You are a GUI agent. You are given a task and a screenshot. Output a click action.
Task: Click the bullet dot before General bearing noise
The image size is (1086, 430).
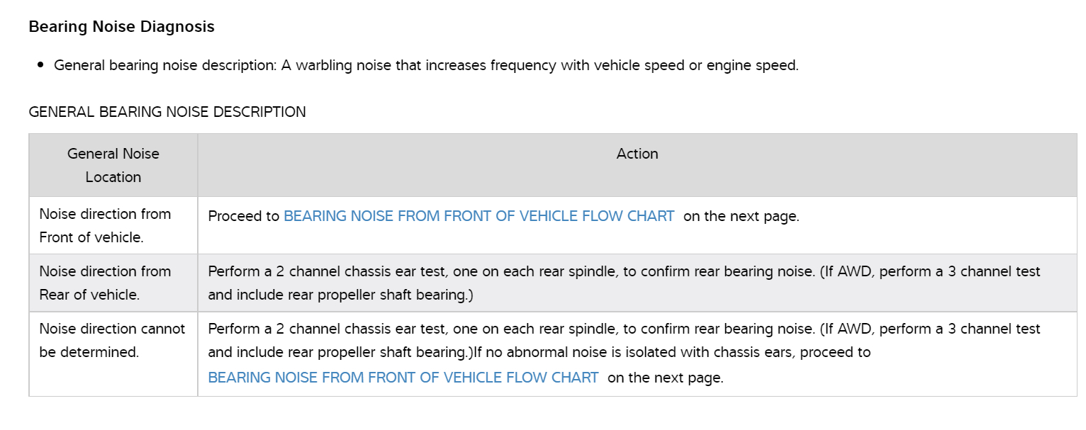coord(40,65)
